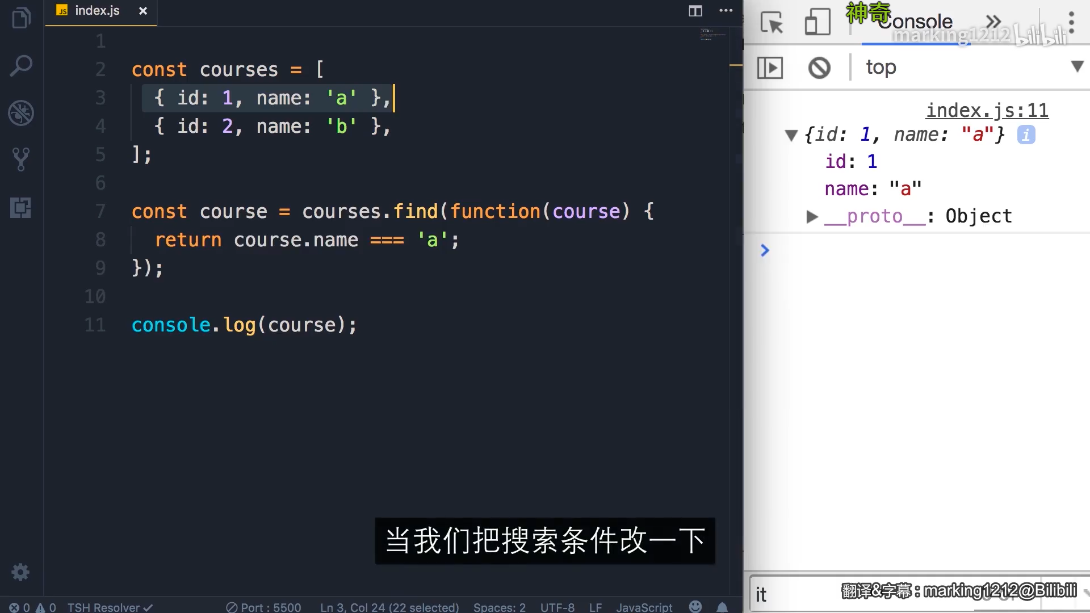Screen dimensions: 1090x613
Task: Open the top JavaScript context dropdown
Action: point(974,67)
